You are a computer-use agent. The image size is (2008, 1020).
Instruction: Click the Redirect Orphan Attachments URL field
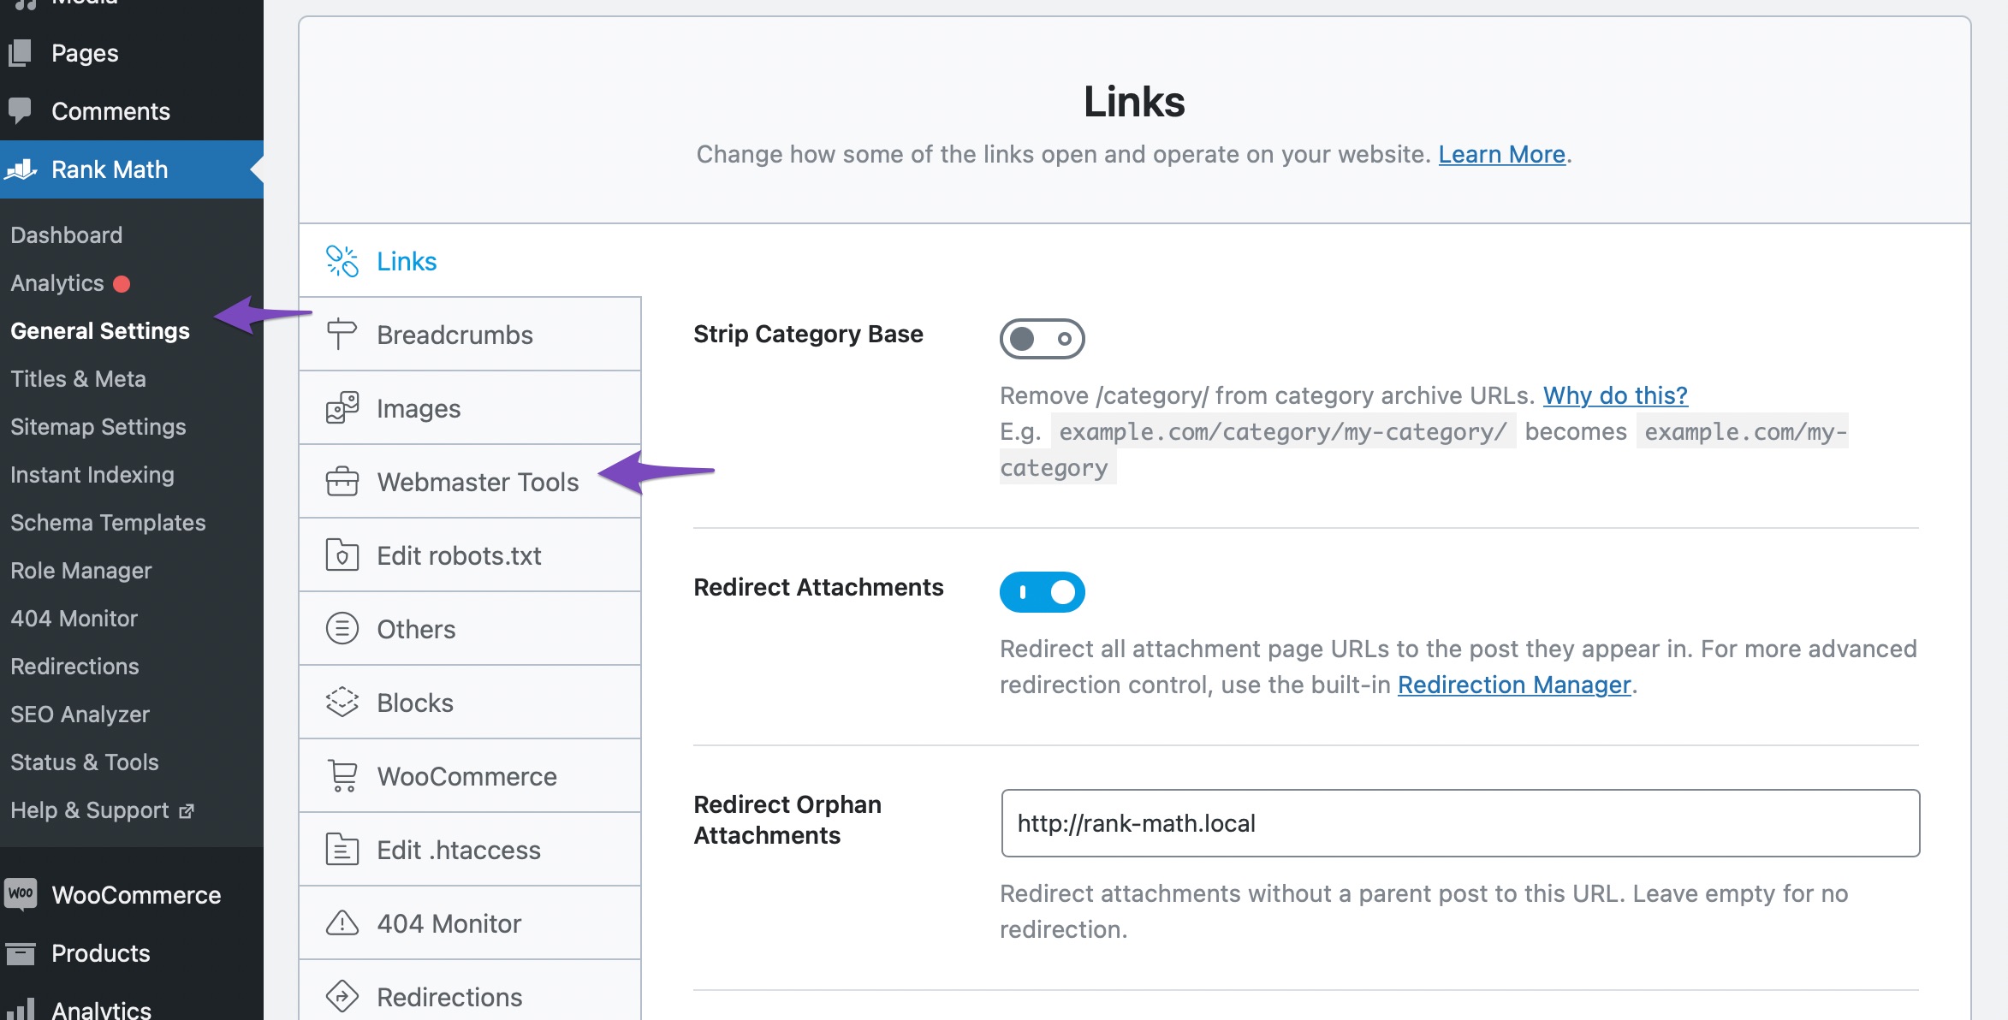(1460, 823)
